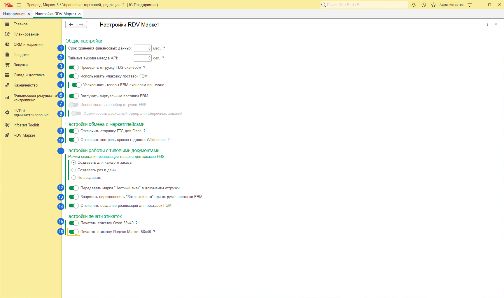Click Режим создания реализации товаров для заказов FBS
504x298 pixels.
pos(116,157)
